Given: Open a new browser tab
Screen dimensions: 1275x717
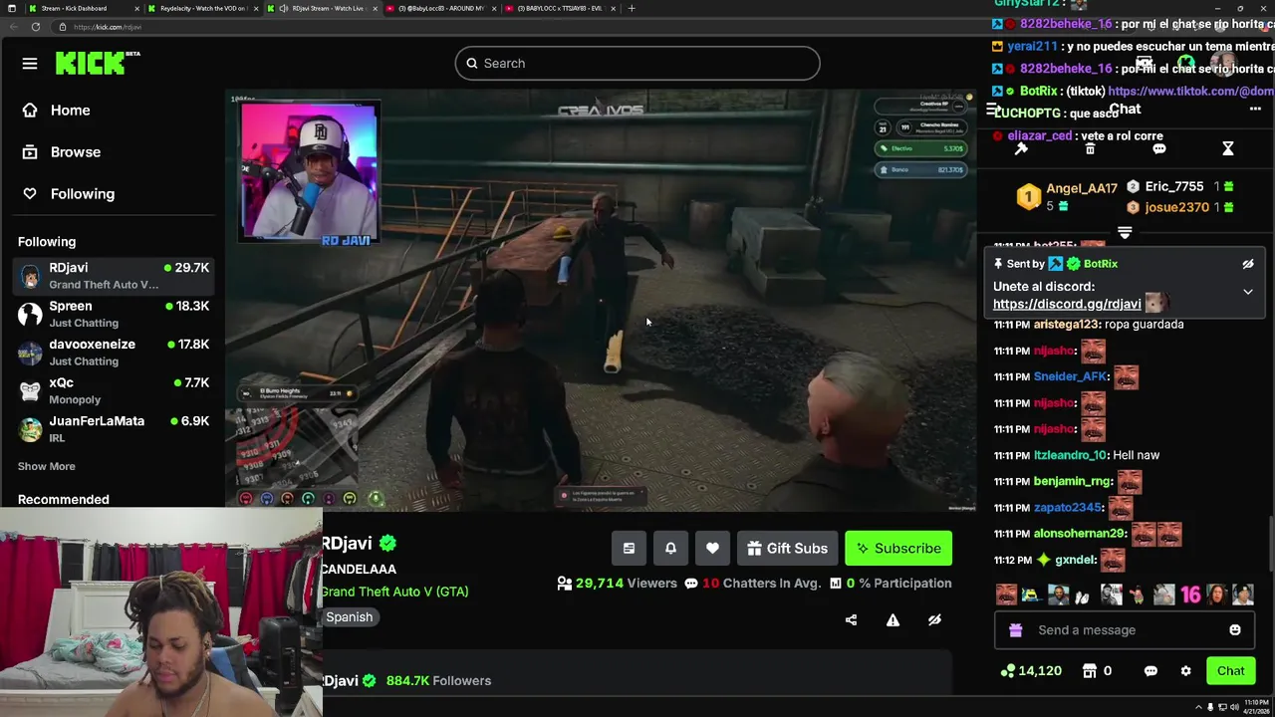Looking at the screenshot, I should click(x=632, y=8).
